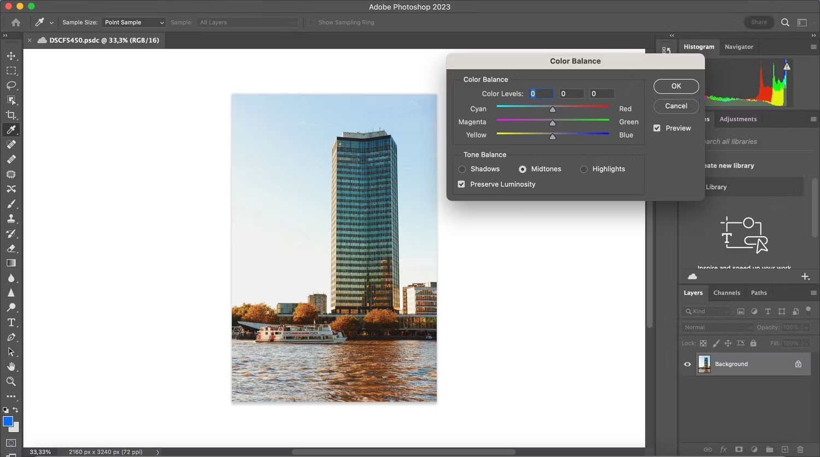This screenshot has width=820, height=457.
Task: Switch to the Channels tab
Action: [x=727, y=293]
